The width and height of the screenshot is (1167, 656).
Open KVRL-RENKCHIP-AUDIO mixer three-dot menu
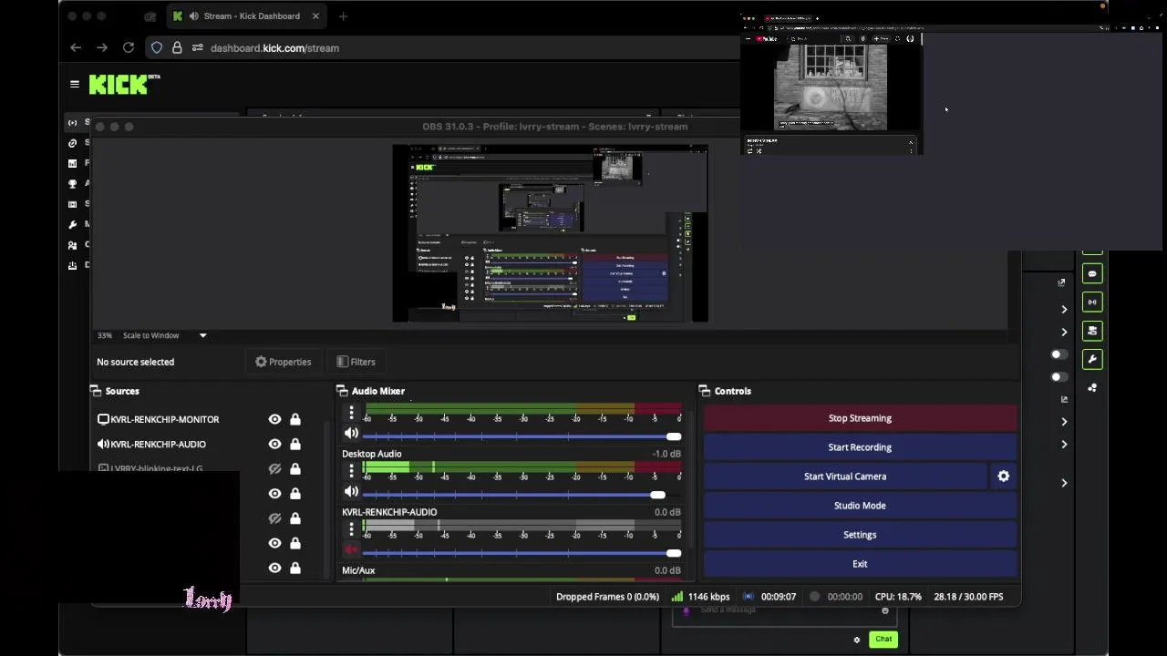[351, 528]
